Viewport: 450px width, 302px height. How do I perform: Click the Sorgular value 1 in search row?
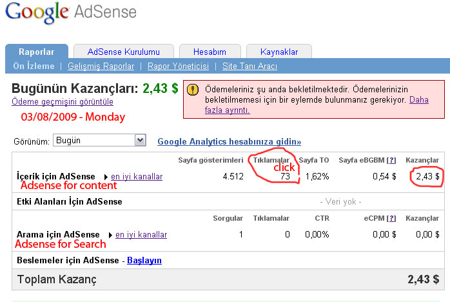241,234
